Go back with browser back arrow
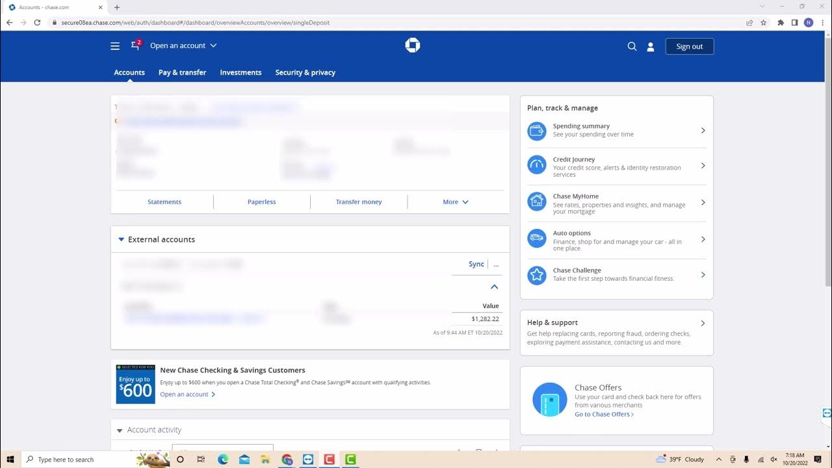This screenshot has height=468, width=832. [x=9, y=22]
